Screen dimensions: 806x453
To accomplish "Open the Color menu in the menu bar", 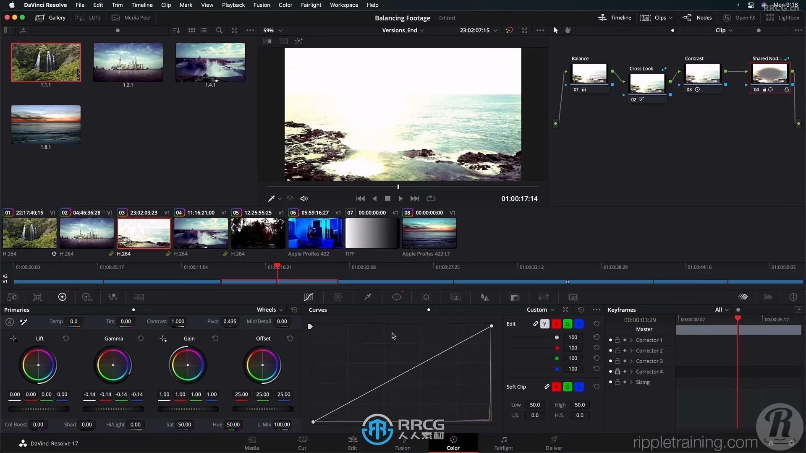I will (x=285, y=5).
